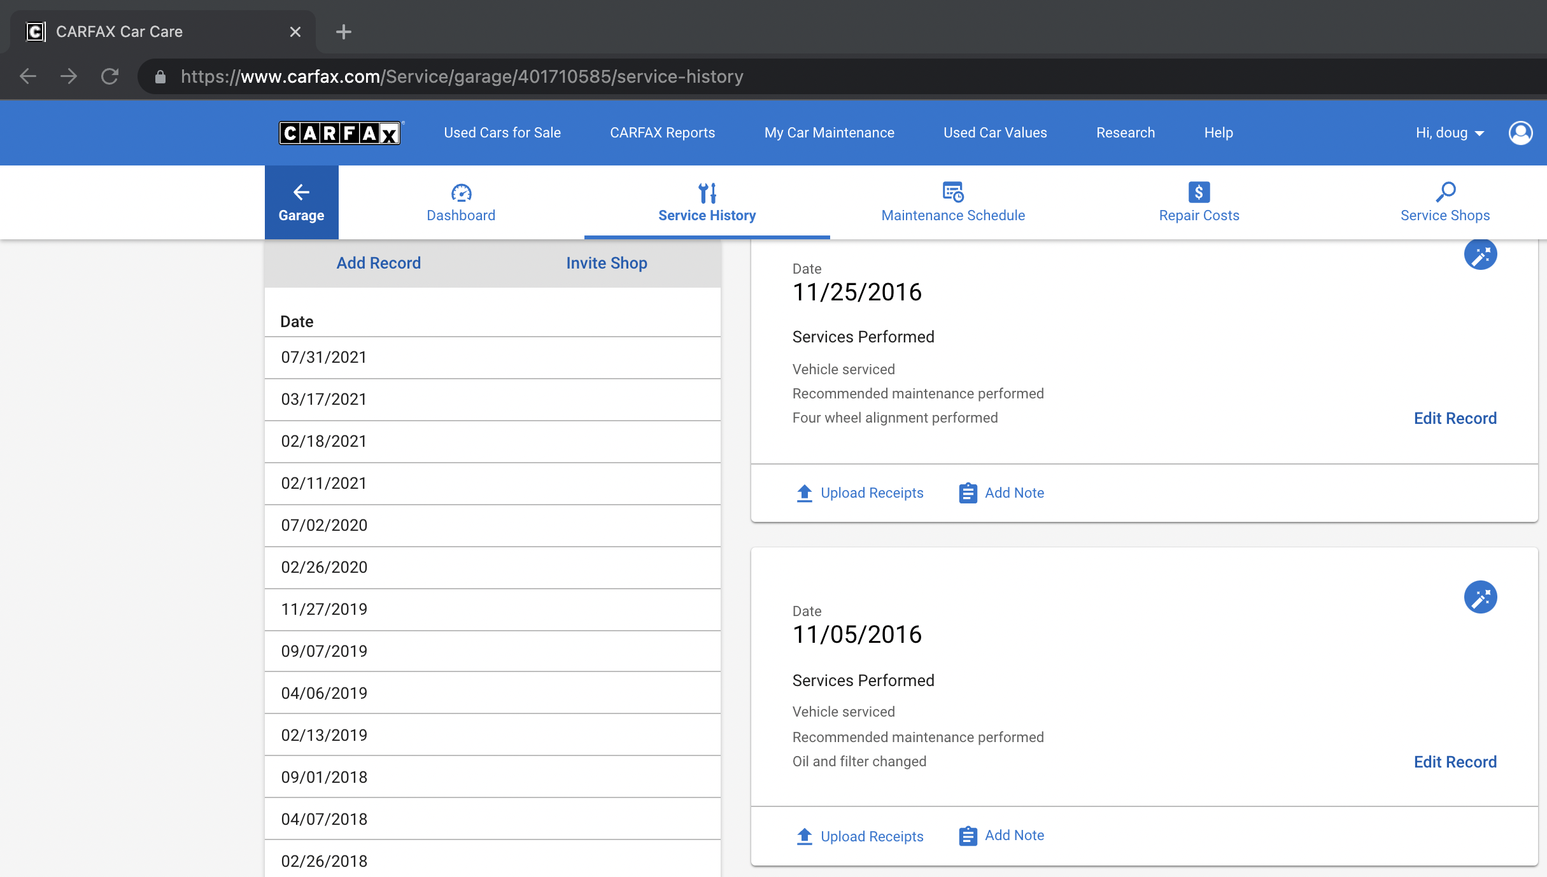Screen dimensions: 1547x877
Task: Click the browser address bar URL
Action: [462, 77]
